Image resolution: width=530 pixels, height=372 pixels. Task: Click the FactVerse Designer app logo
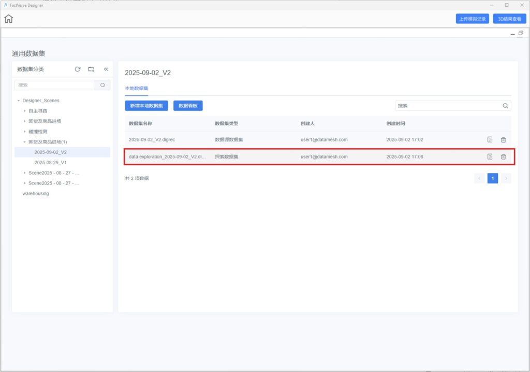point(5,5)
